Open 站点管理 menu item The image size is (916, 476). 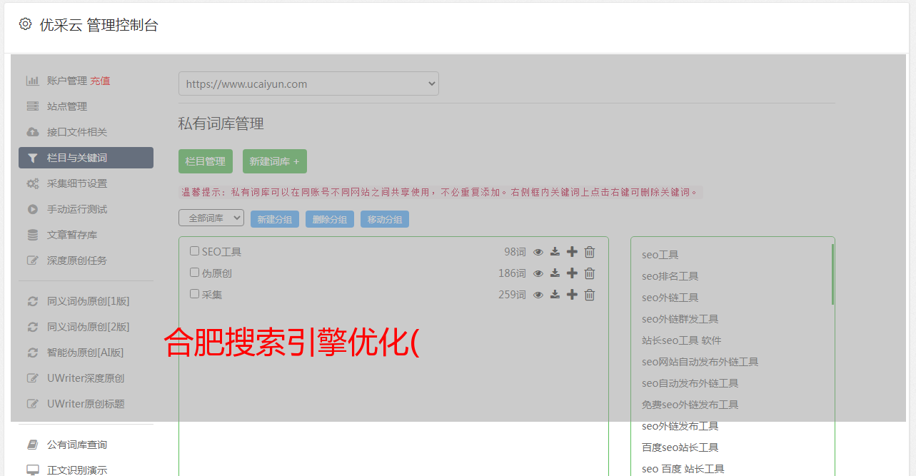pyautogui.click(x=67, y=106)
